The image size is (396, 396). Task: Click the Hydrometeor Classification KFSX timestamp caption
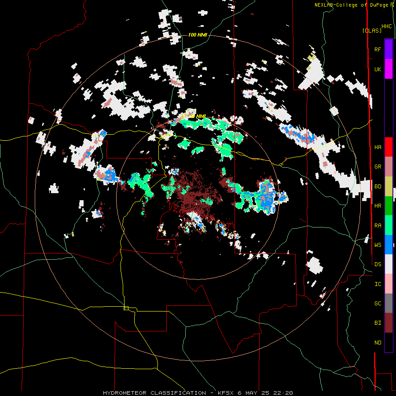pyautogui.click(x=198, y=393)
